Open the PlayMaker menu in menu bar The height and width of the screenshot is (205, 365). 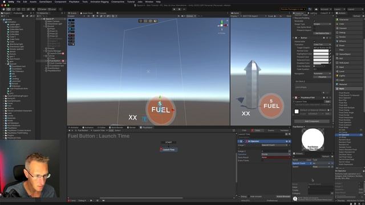(x=74, y=2)
